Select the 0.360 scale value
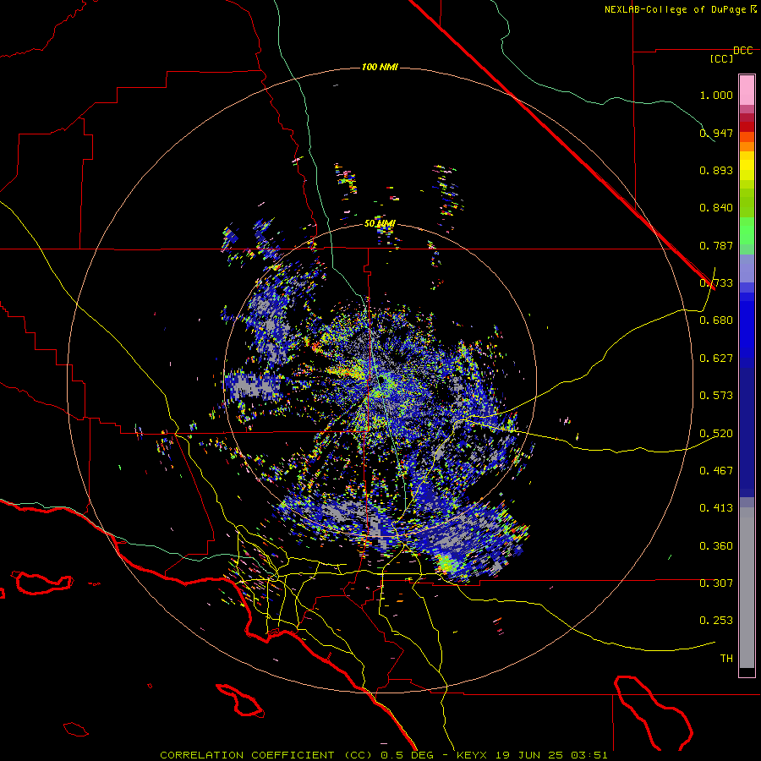The width and height of the screenshot is (761, 761). click(716, 546)
